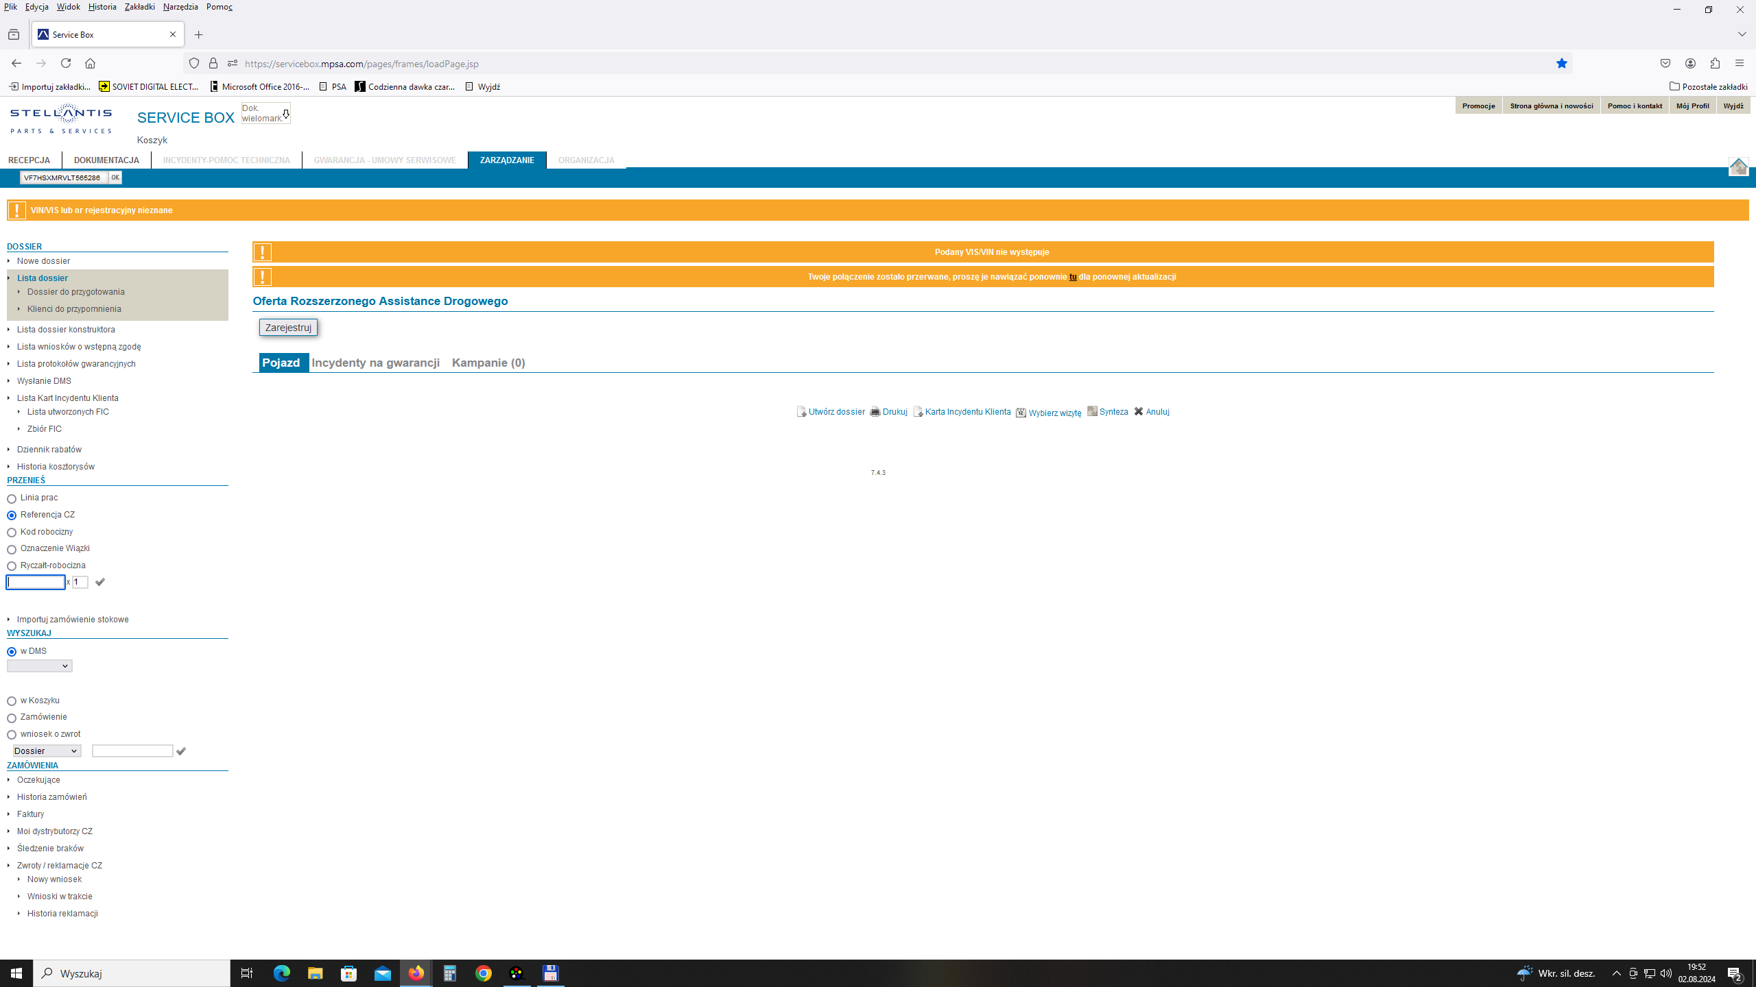
Task: Click the reference number input field
Action: [36, 582]
